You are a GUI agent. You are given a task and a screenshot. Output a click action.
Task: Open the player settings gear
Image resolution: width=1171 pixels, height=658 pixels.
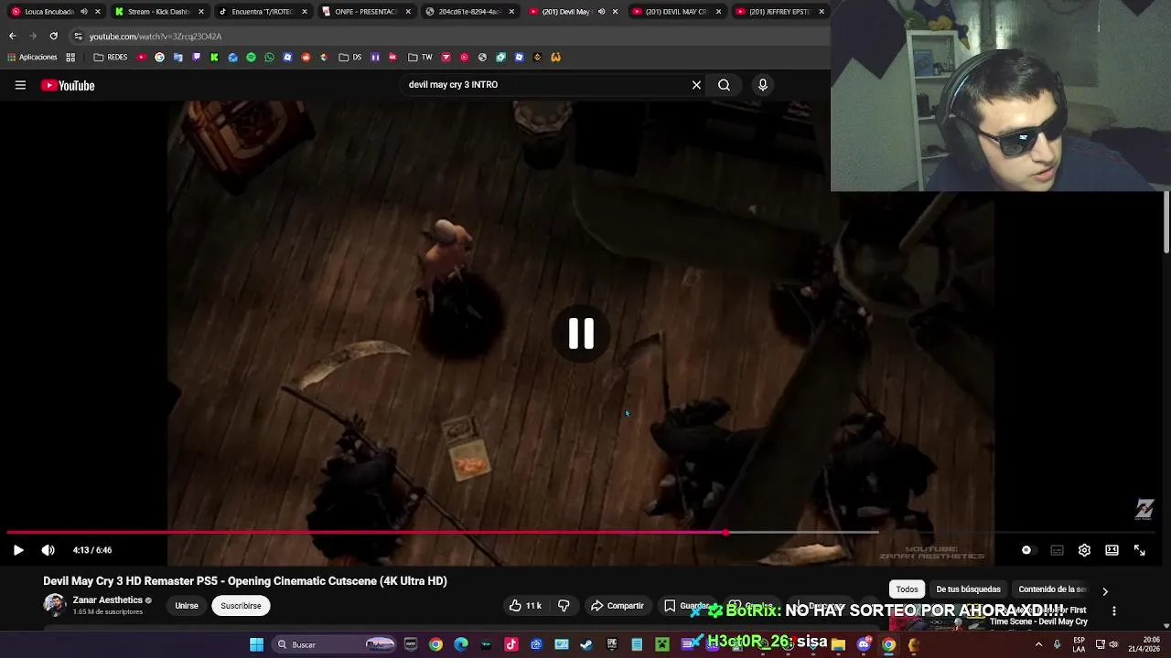[1084, 550]
